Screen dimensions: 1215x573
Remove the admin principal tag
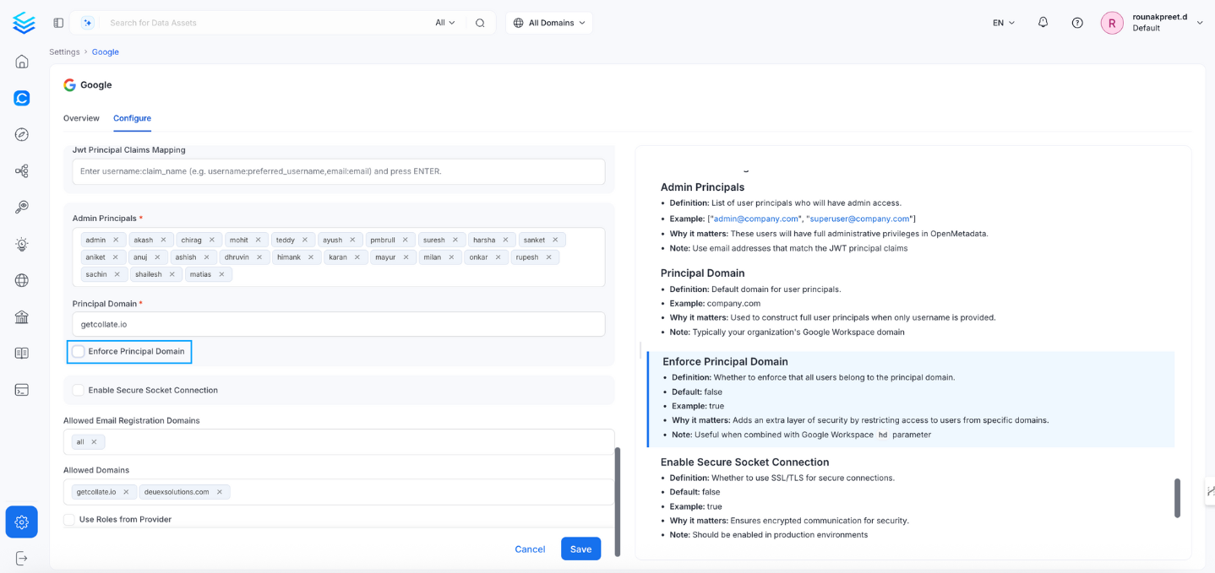(x=117, y=240)
